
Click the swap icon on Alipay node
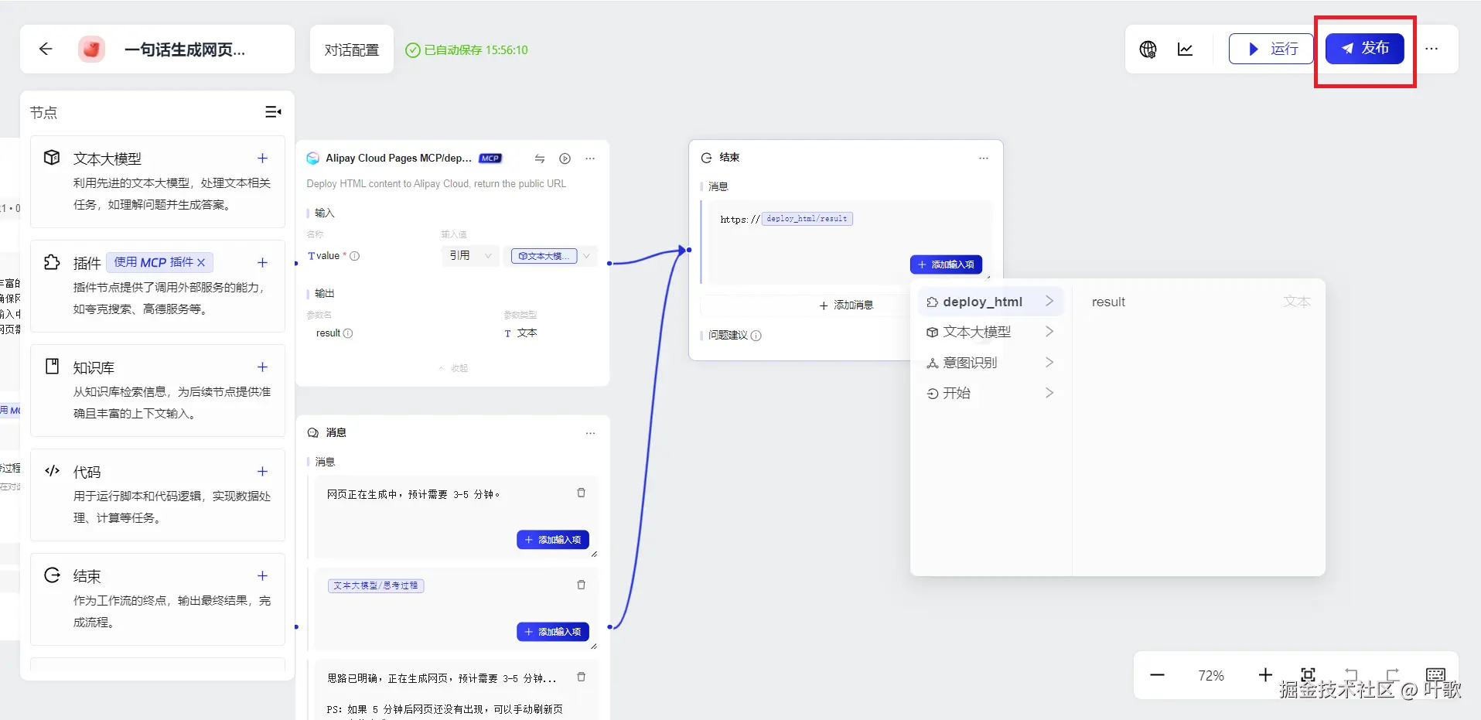point(540,159)
